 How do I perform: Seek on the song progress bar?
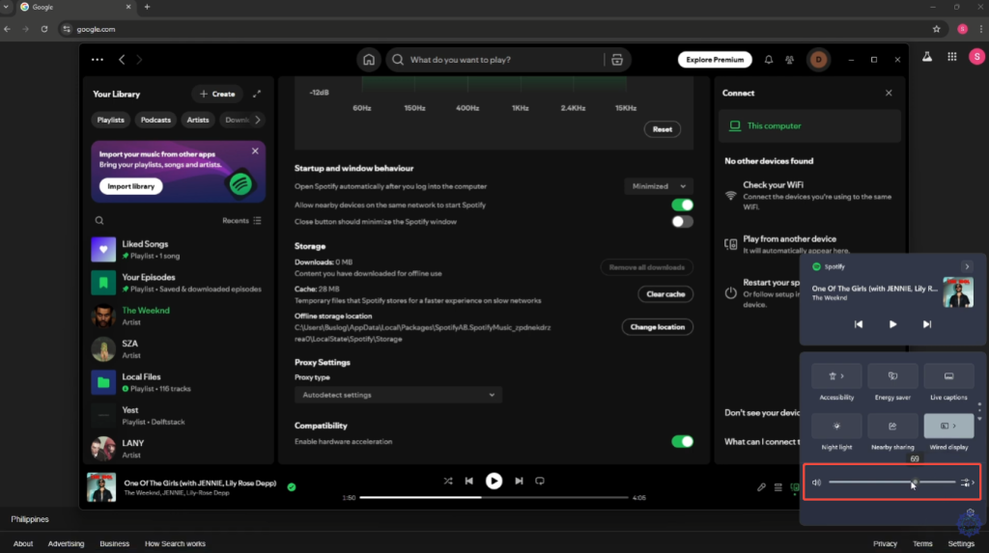click(x=494, y=498)
